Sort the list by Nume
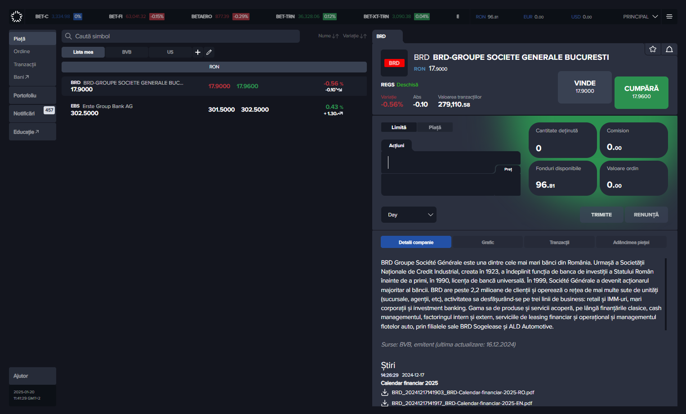This screenshot has height=414, width=686. click(x=329, y=36)
